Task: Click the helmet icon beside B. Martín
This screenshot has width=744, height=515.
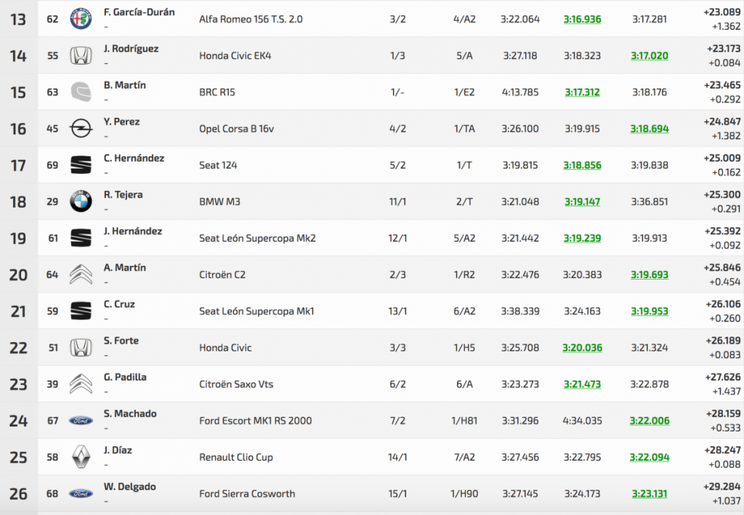Action: (81, 92)
